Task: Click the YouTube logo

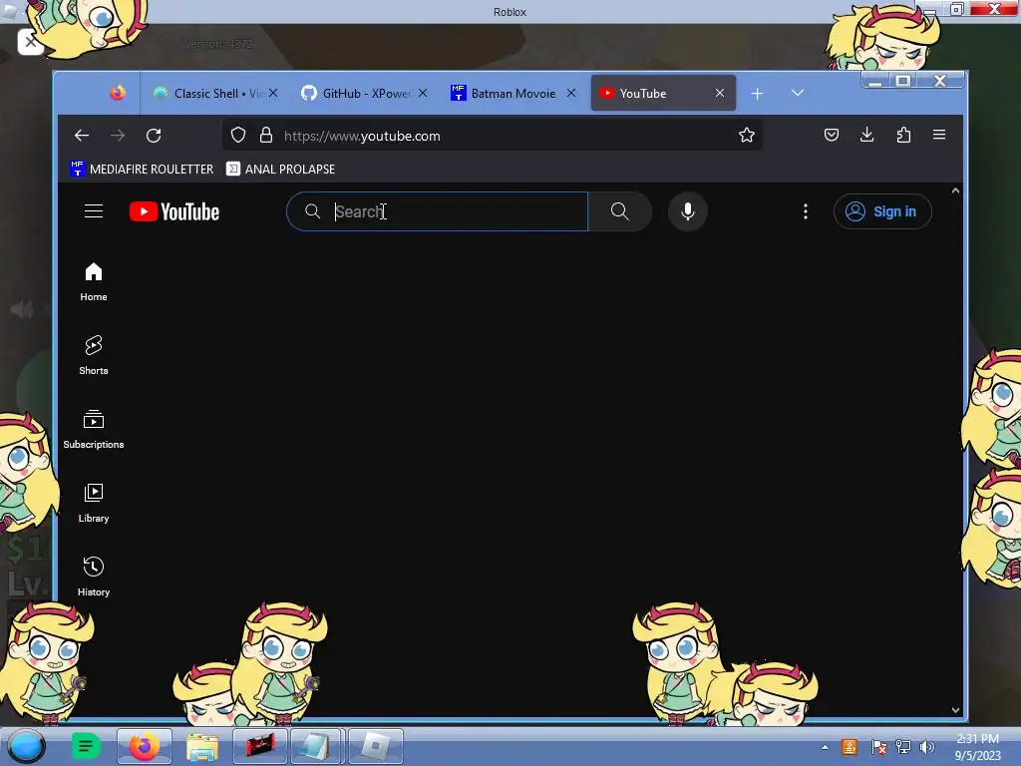Action: (174, 211)
